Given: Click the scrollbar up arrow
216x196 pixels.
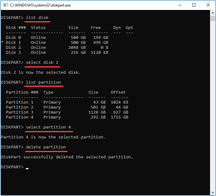Looking at the screenshot, I should point(213,13).
